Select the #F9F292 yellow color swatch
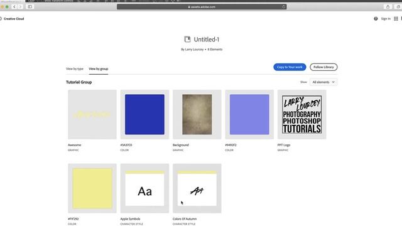This screenshot has width=402, height=226. 92,188
